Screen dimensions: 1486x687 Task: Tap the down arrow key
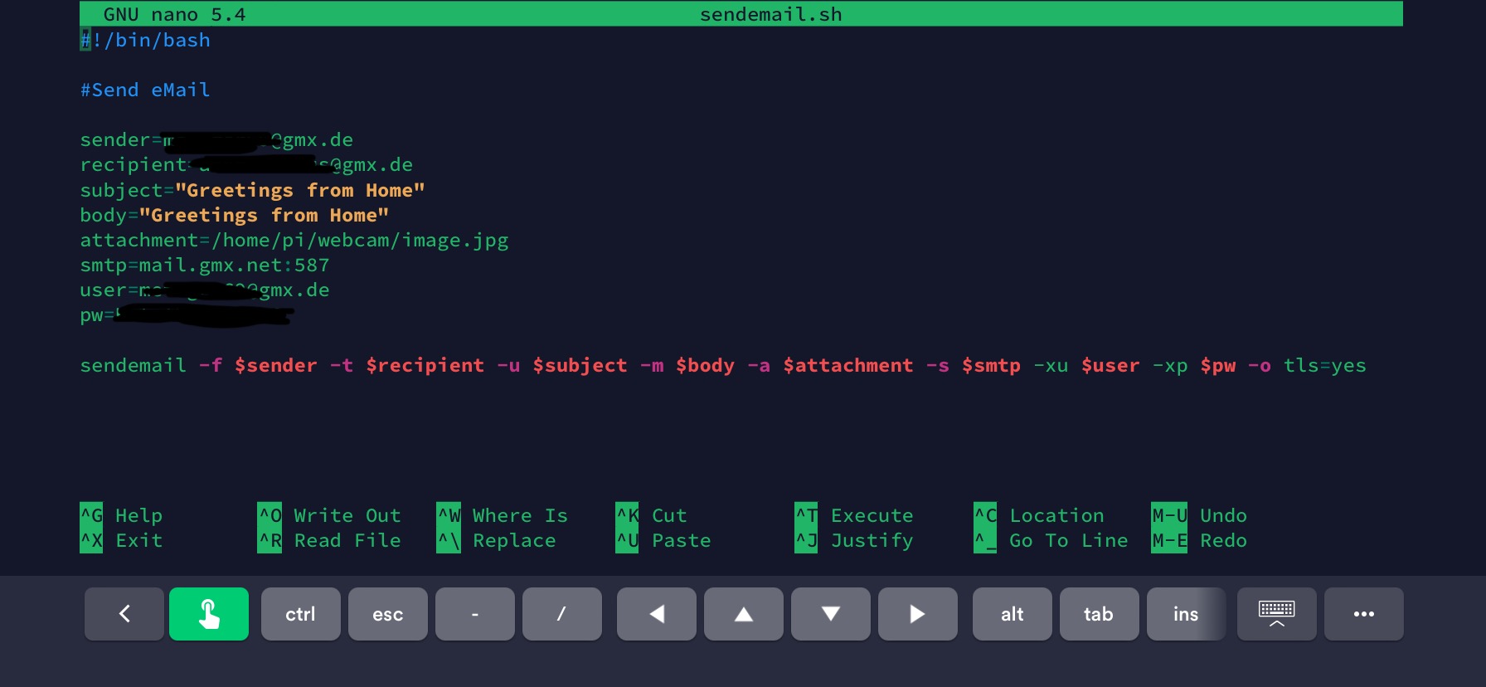point(831,614)
